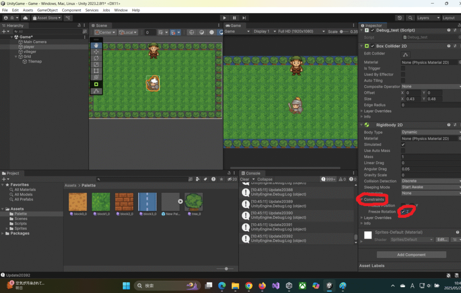Viewport: 461px width, 293px height.
Task: Select the Scale tool in Scene toolbar
Action: click(x=96, y=64)
